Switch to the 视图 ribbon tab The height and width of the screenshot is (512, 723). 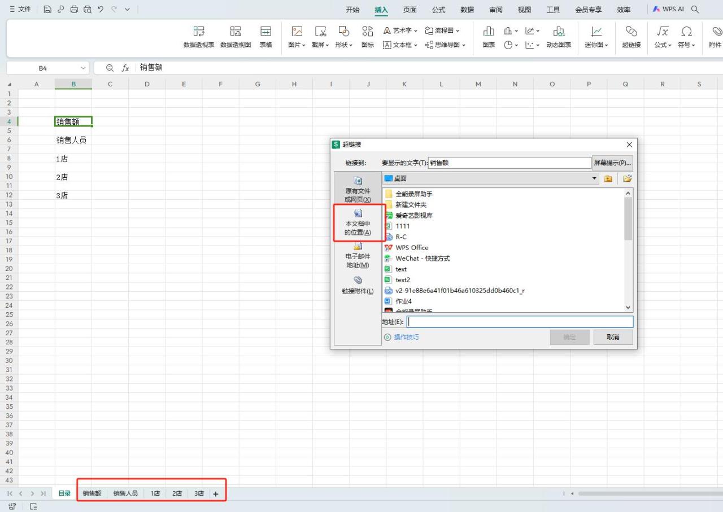[x=524, y=10]
